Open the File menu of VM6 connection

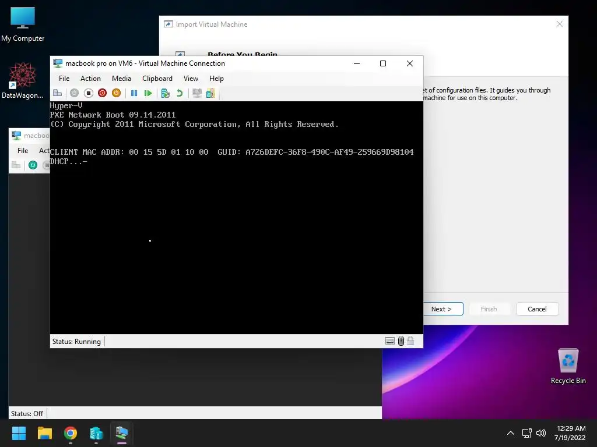(x=64, y=79)
